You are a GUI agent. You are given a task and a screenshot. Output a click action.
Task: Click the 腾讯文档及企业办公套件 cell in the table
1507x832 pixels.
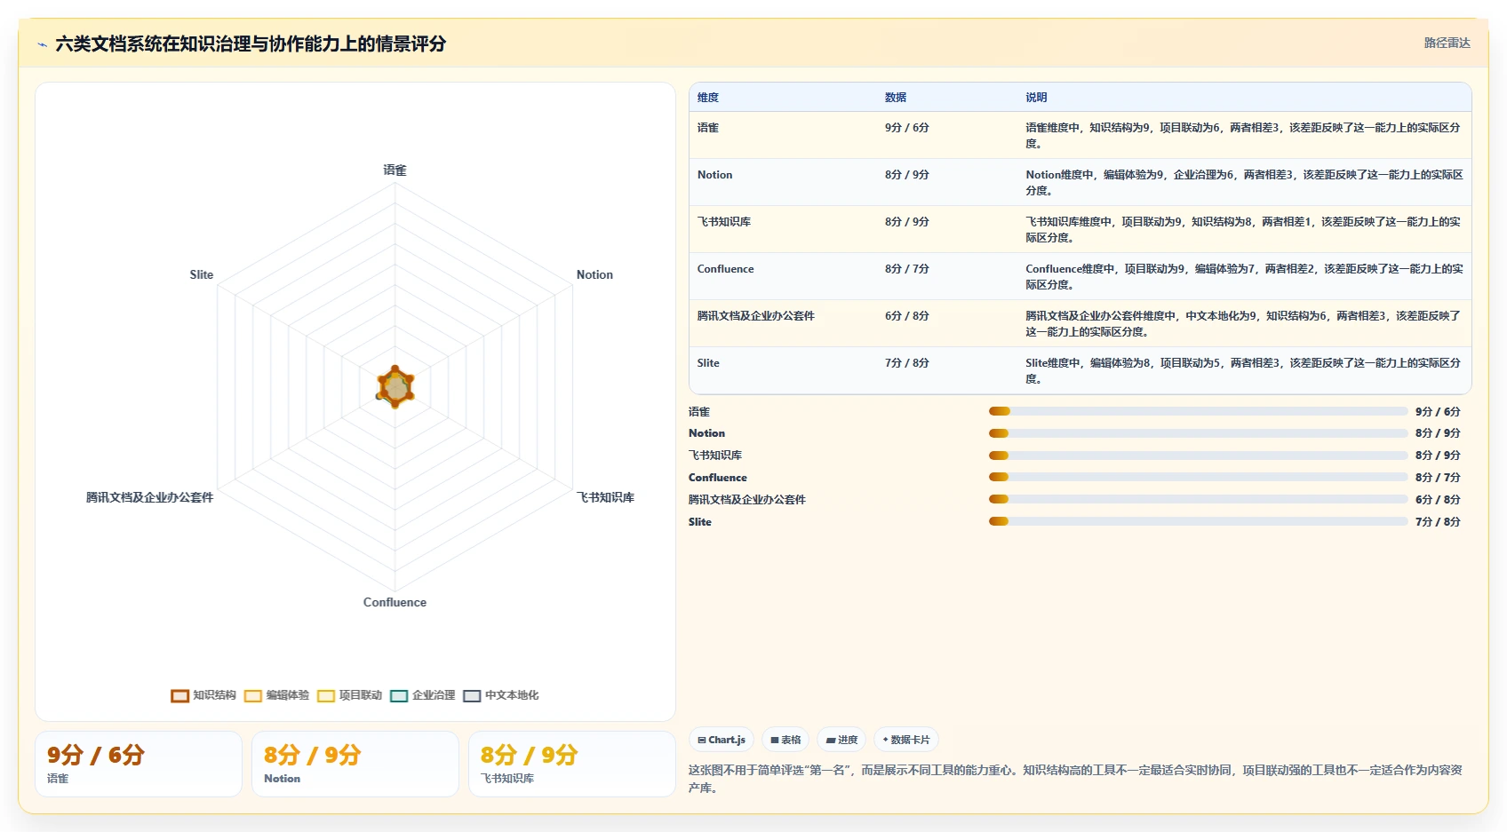coord(756,316)
